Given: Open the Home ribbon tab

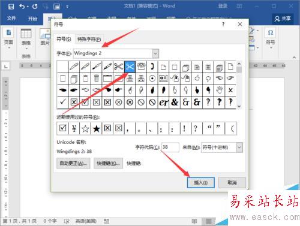Looking at the screenshot, I should click(x=32, y=19).
